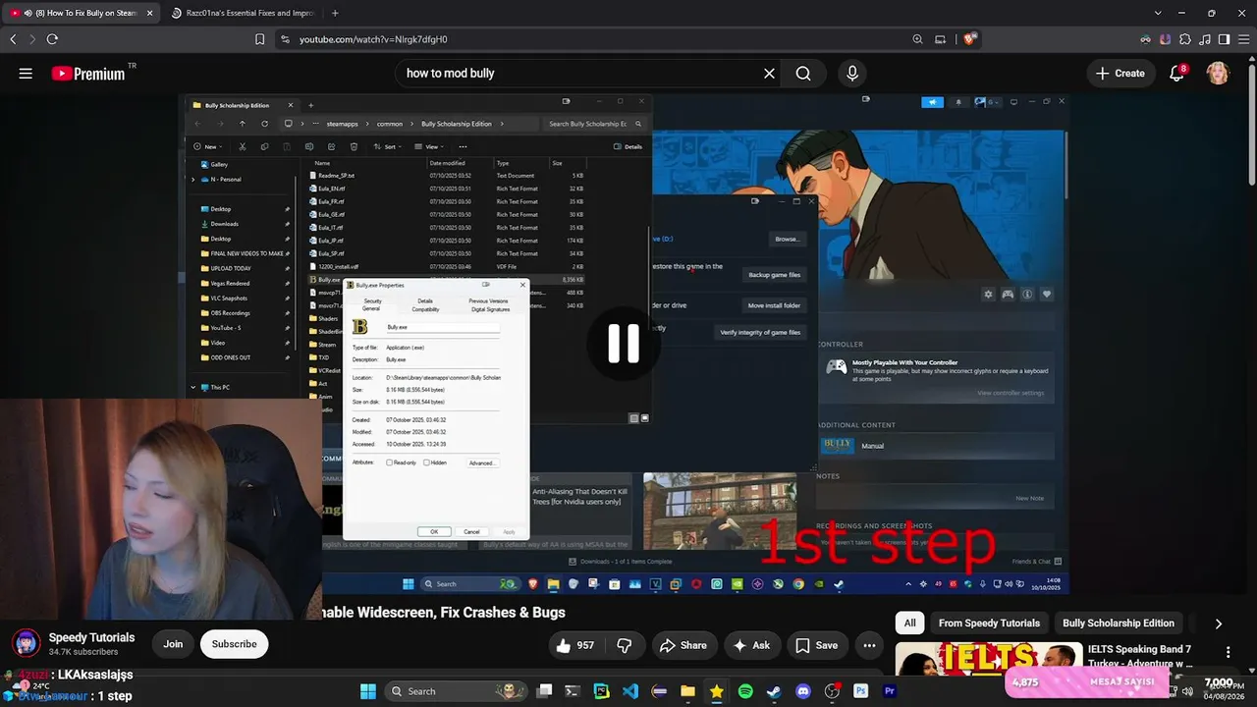
Task: Open the Speedy Tutorials channel name link
Action: [91, 637]
